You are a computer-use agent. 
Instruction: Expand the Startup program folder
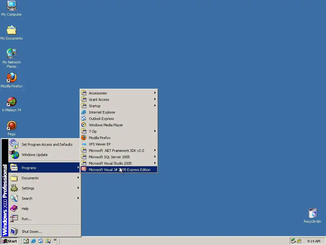click(119, 106)
